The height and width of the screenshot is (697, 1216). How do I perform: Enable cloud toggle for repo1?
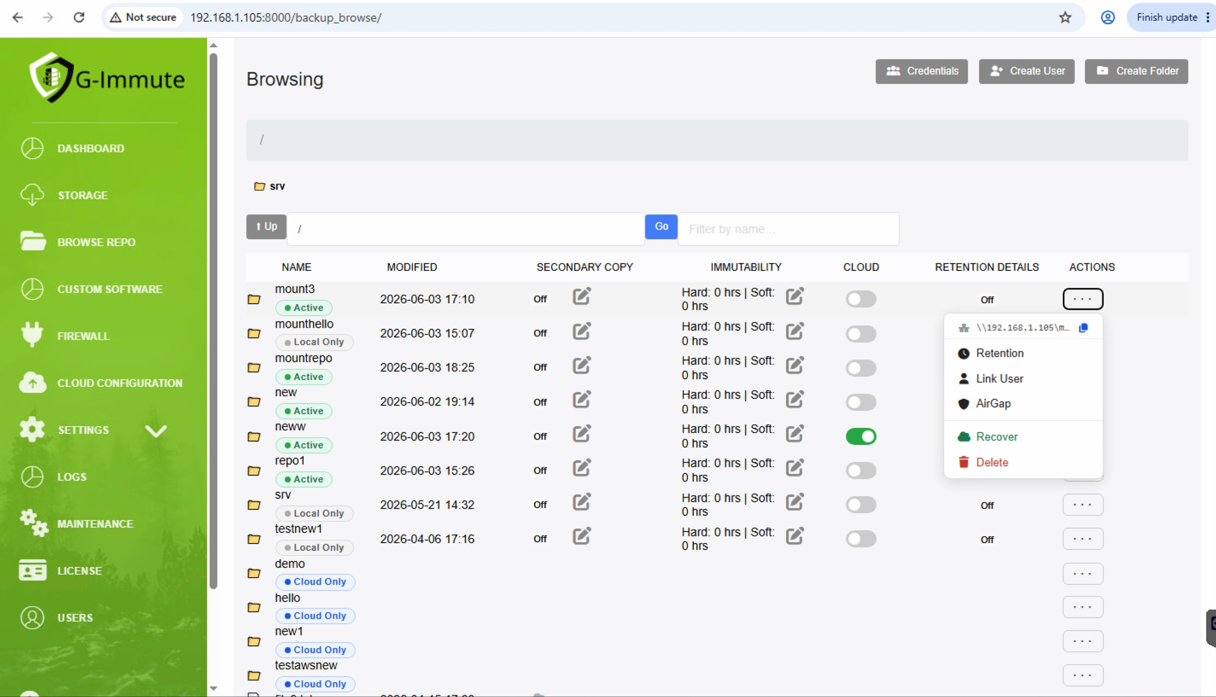(x=861, y=471)
